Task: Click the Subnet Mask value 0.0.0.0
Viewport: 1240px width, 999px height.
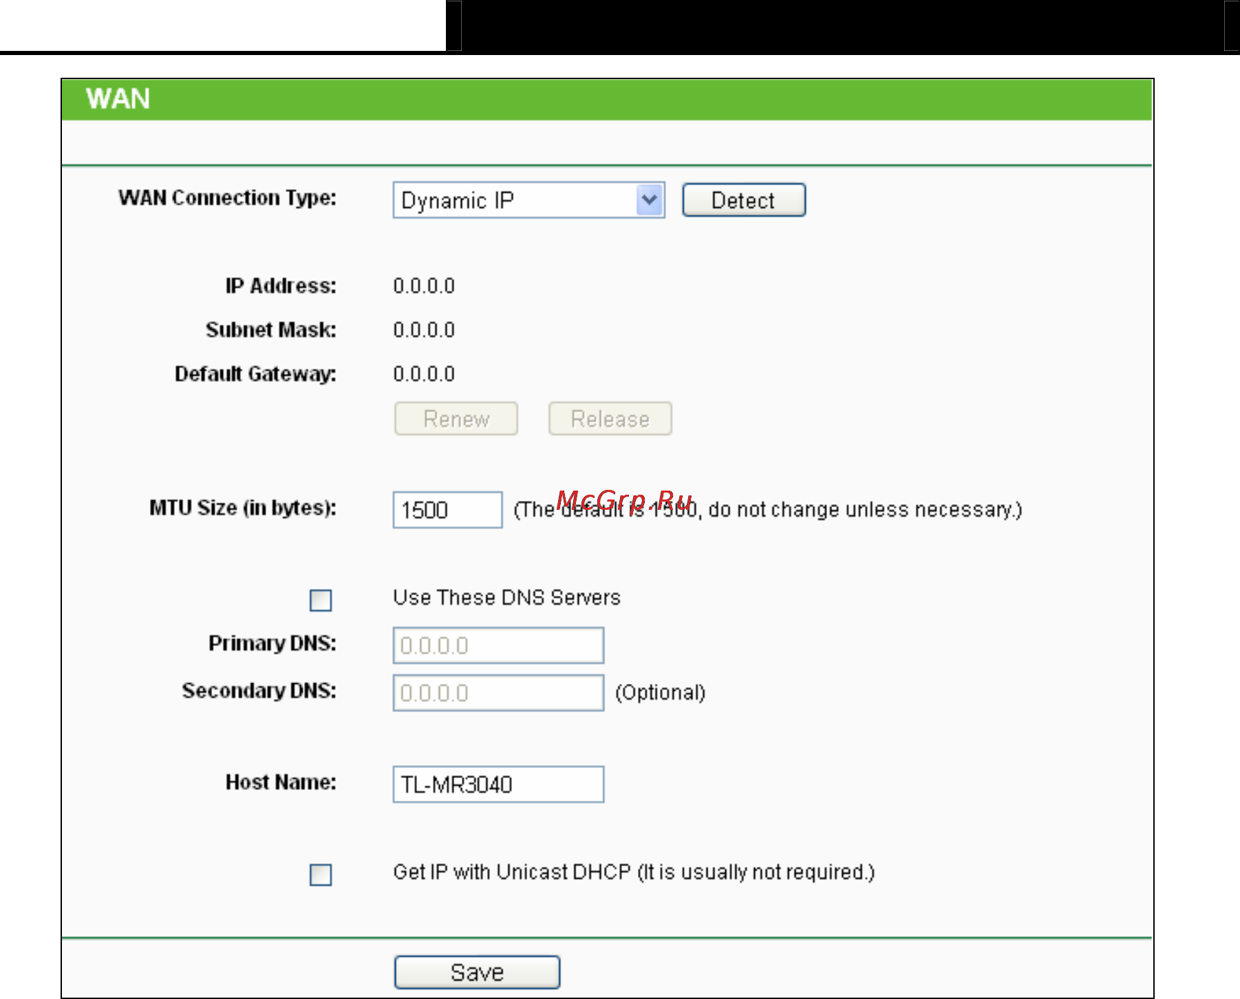Action: pyautogui.click(x=424, y=330)
